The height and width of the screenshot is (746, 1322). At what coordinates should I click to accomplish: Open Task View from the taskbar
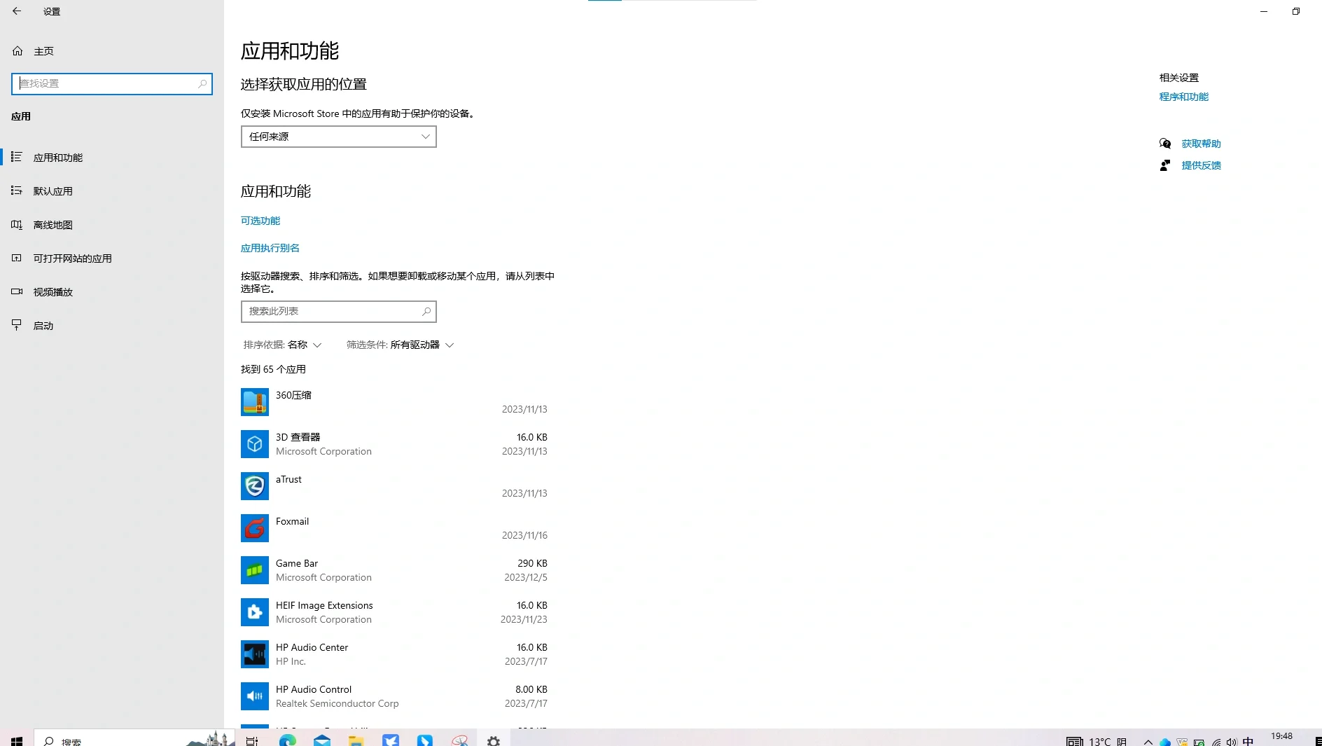click(251, 740)
